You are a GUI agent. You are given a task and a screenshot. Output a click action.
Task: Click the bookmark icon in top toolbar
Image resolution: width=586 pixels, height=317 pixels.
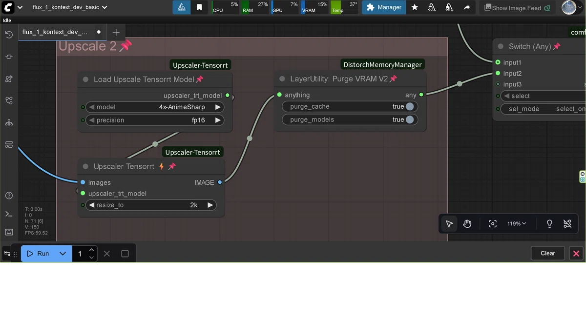click(199, 7)
